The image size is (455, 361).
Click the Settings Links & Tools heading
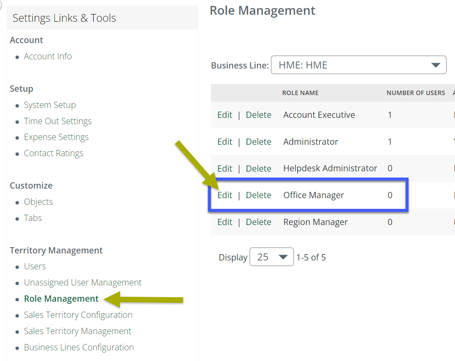64,18
